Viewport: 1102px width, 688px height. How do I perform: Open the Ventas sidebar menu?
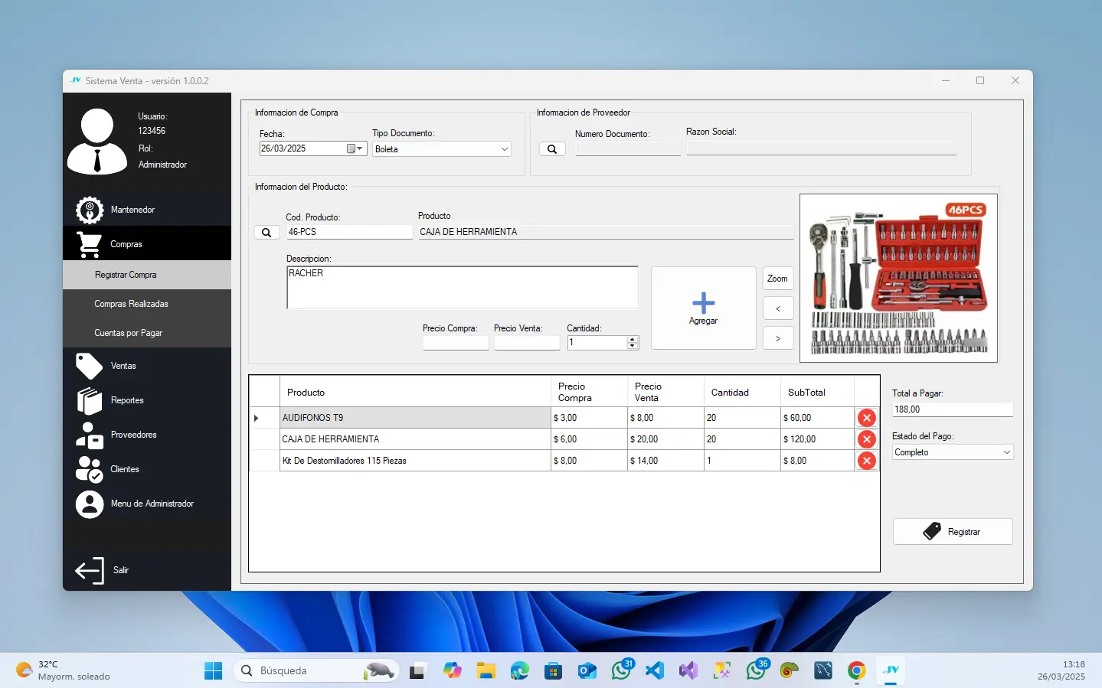click(x=123, y=366)
